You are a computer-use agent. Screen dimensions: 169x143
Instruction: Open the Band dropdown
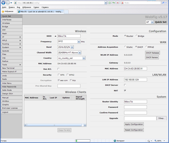72,47
